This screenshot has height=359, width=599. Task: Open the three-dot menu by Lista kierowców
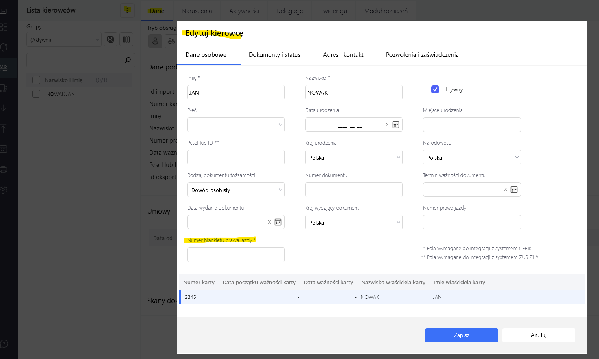[x=127, y=11]
